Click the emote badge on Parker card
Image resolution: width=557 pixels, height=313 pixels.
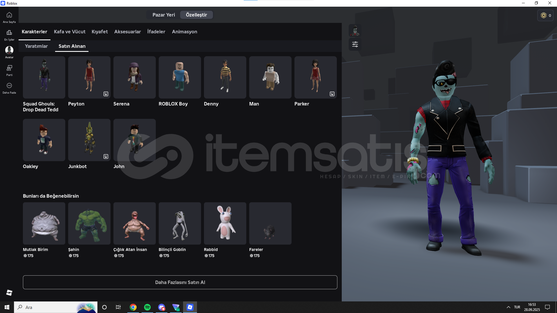click(332, 94)
